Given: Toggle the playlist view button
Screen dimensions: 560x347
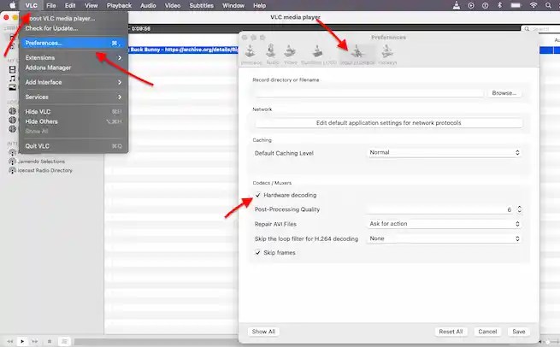Looking at the screenshot, I should (64, 341).
